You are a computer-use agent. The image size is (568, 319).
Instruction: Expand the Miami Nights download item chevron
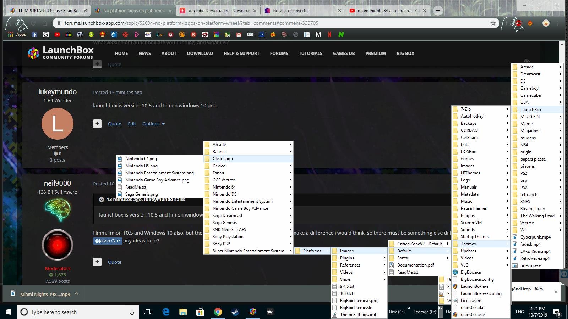tap(76, 294)
